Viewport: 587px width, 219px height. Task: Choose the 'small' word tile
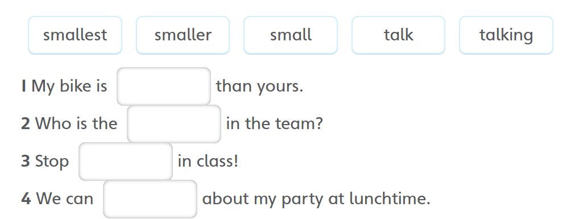291,35
